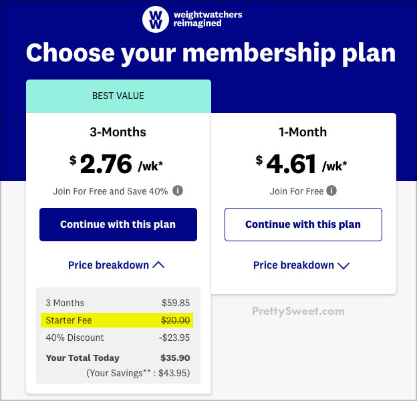Select the BEST VALUE banner

[118, 96]
